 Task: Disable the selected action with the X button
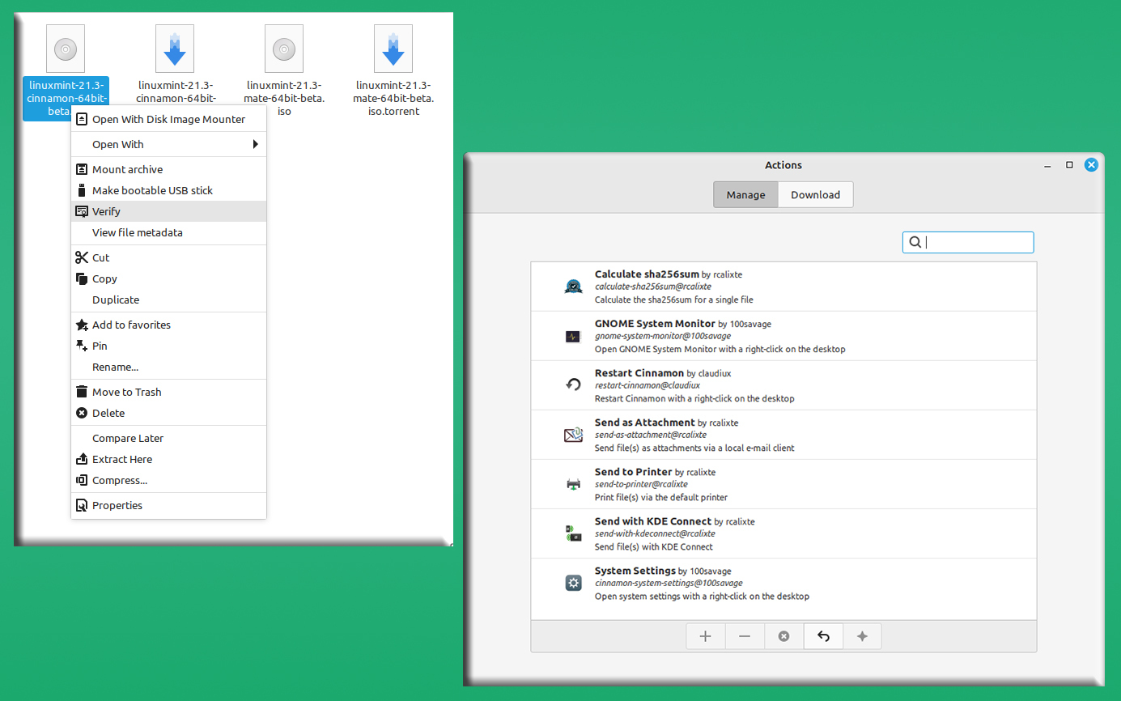(x=783, y=636)
